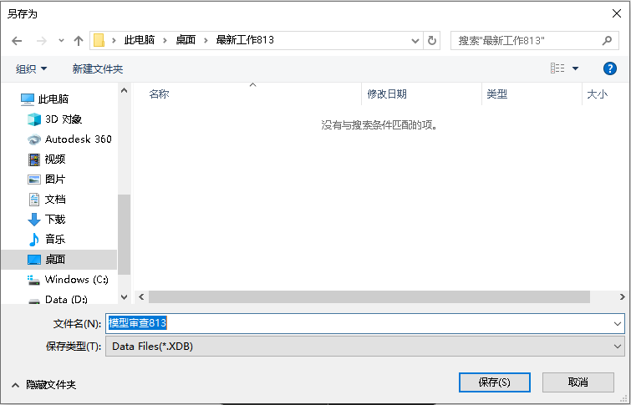Click the file list horizontal scrollbar thumb
Image resolution: width=631 pixels, height=405 pixels.
coord(369,297)
